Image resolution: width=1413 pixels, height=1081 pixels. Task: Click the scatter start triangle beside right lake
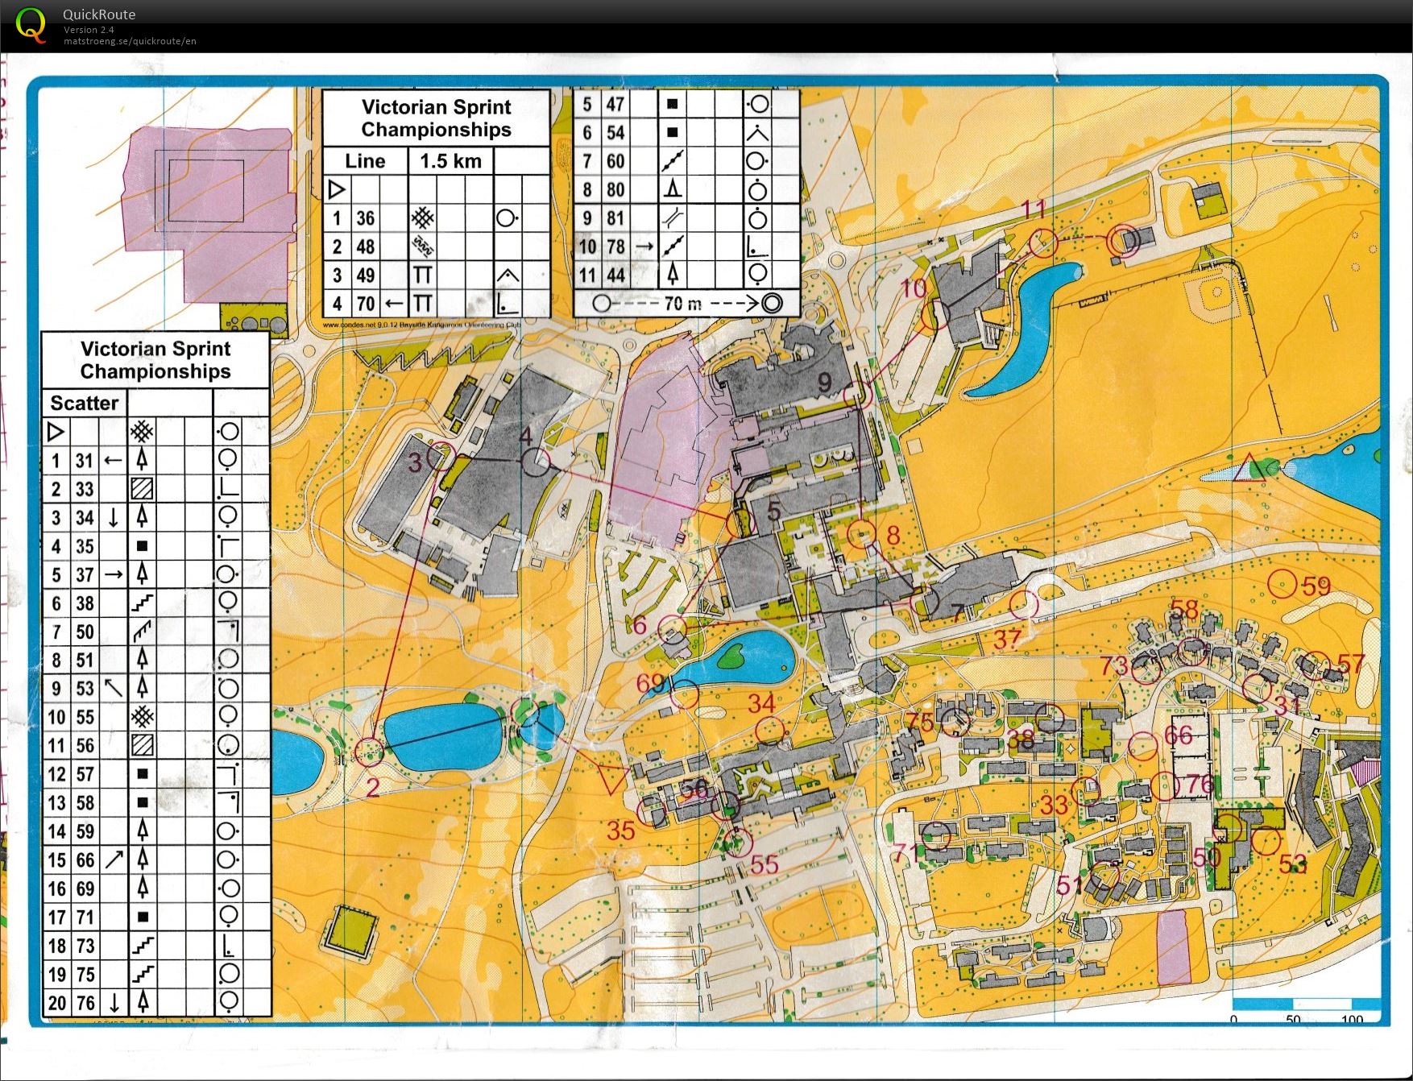point(1249,469)
